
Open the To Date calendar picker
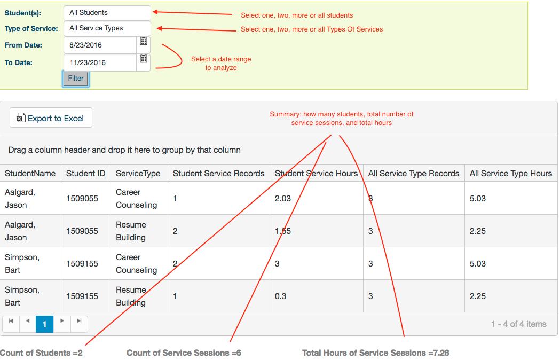pos(144,59)
